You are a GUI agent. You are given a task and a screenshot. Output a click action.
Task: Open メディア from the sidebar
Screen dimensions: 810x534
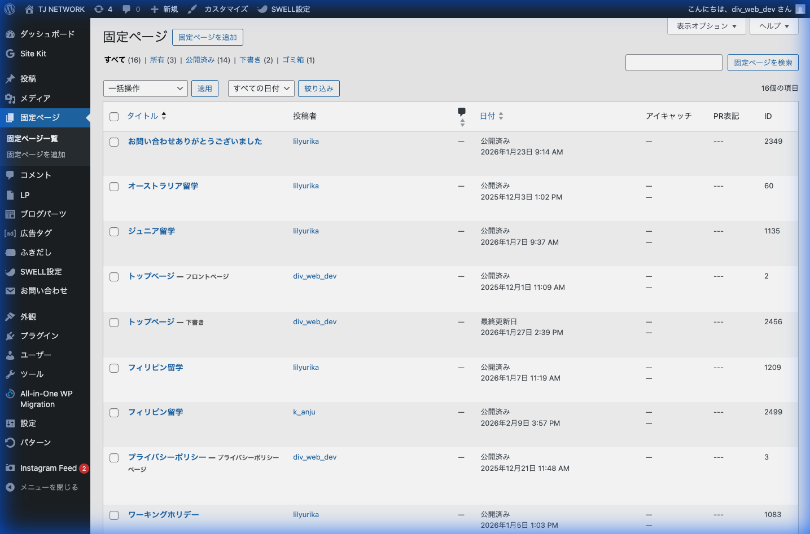(x=35, y=98)
